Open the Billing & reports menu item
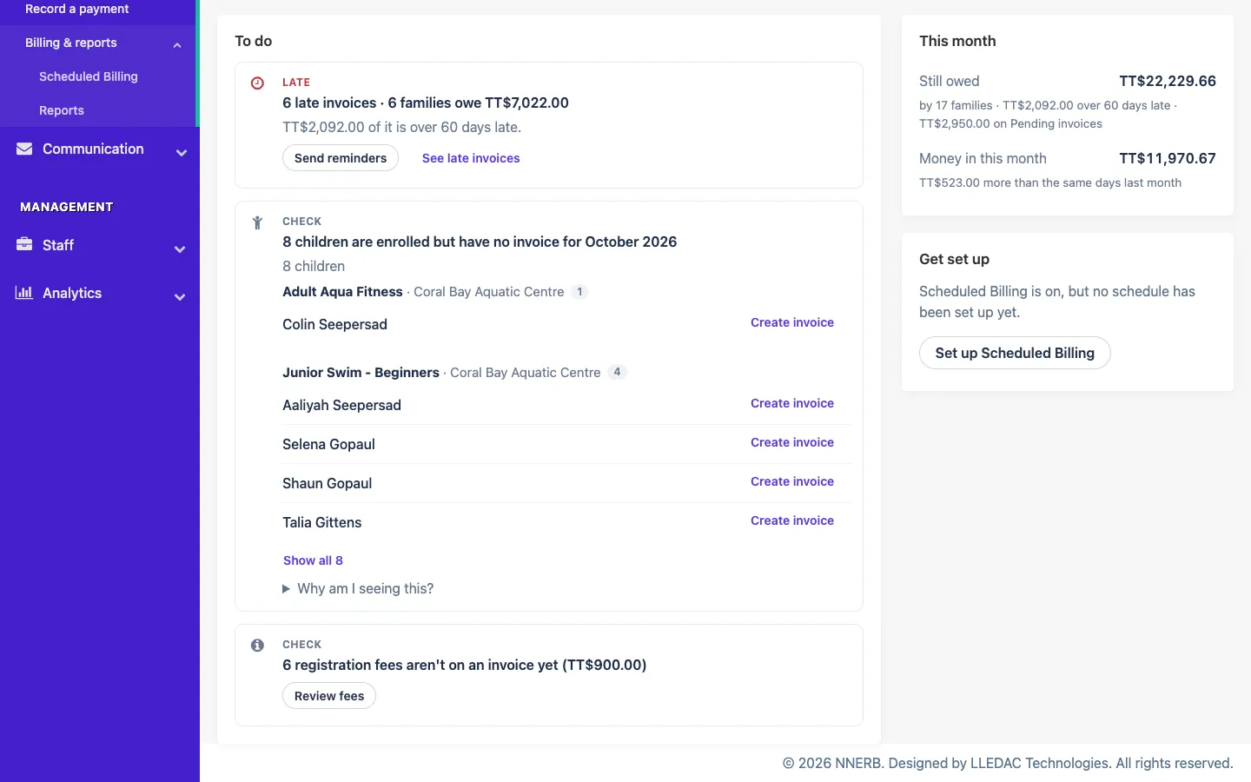Image resolution: width=1251 pixels, height=782 pixels. coord(70,43)
